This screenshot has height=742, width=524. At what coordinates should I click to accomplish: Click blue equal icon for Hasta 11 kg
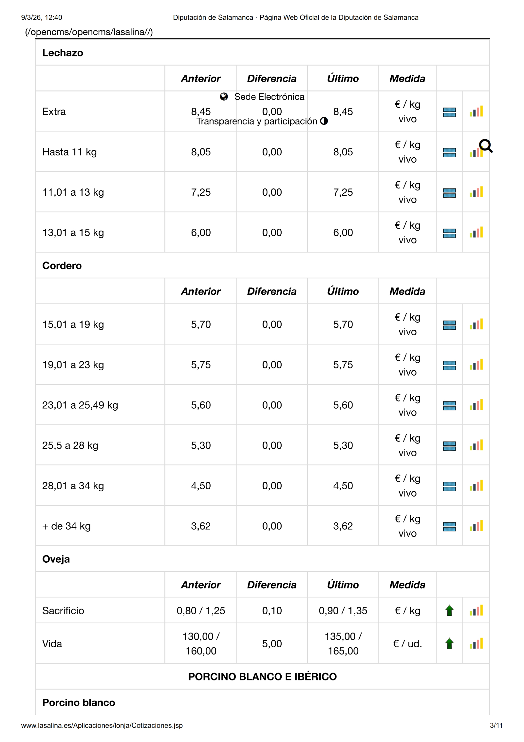pos(449,152)
